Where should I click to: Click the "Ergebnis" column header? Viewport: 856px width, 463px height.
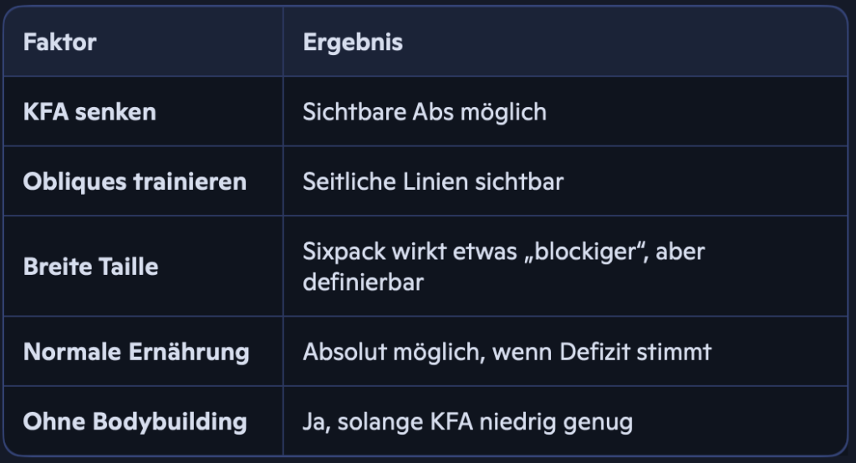coord(353,43)
